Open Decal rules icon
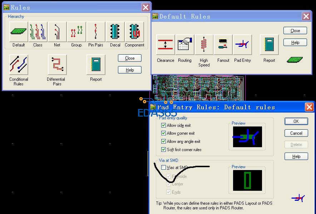316x214 pixels. click(x=115, y=32)
